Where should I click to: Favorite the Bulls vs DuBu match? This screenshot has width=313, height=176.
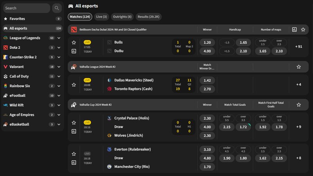(74, 42)
